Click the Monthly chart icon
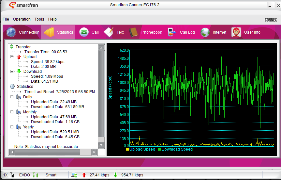 (19, 112)
